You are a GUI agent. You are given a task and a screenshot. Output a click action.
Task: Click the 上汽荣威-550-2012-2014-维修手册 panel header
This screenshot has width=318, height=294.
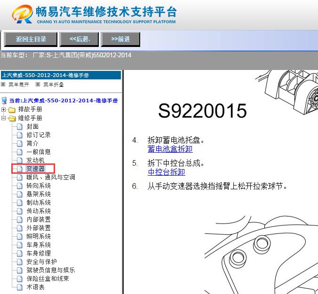click(x=61, y=75)
